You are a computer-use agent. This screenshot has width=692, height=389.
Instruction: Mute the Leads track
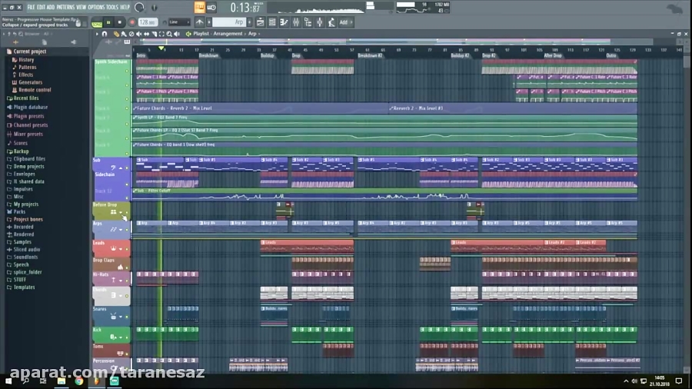127,249
